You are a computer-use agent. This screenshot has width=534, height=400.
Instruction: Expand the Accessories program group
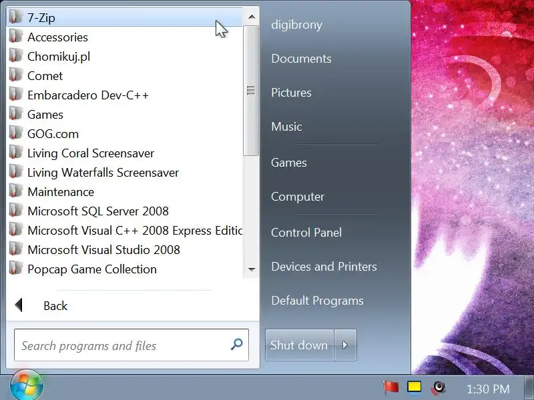125,37
